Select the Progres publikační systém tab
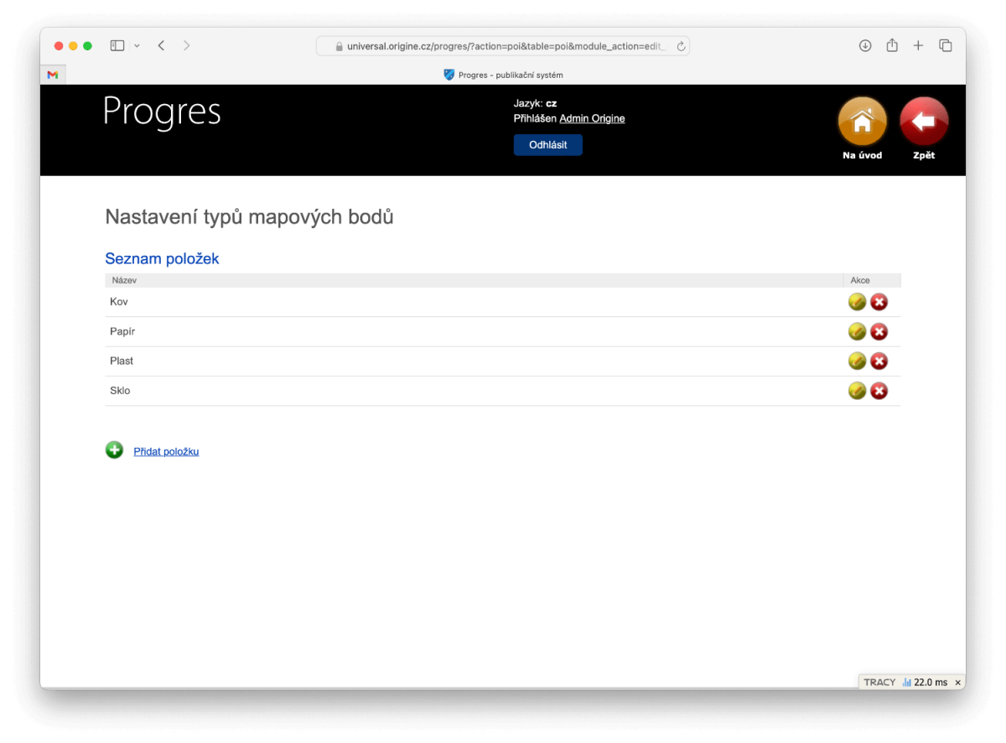Image resolution: width=1006 pixels, height=743 pixels. click(503, 75)
